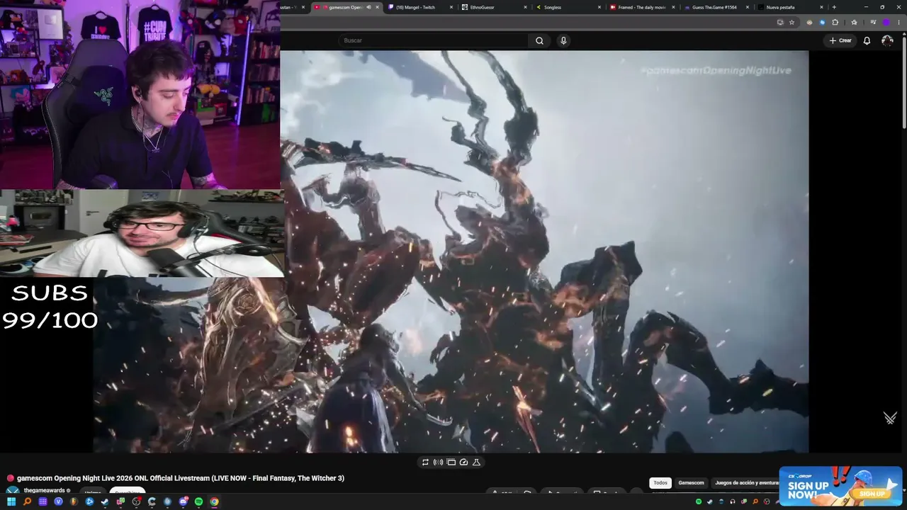Open Spotify from the taskbar
The height and width of the screenshot is (510, 907).
tap(198, 501)
